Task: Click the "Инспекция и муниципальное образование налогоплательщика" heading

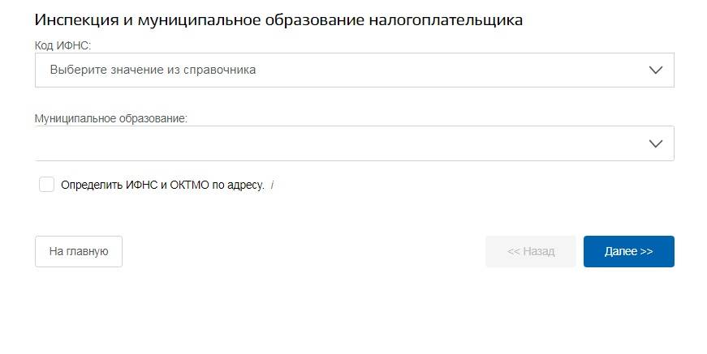Action: 278,20
